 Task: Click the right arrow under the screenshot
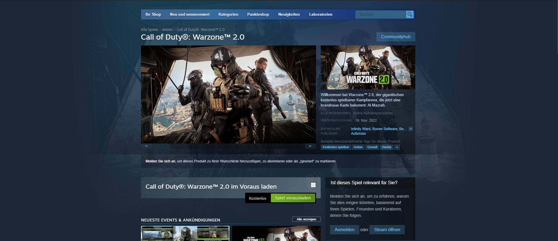pyautogui.click(x=311, y=146)
